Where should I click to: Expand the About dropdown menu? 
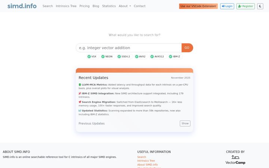tap(125, 6)
